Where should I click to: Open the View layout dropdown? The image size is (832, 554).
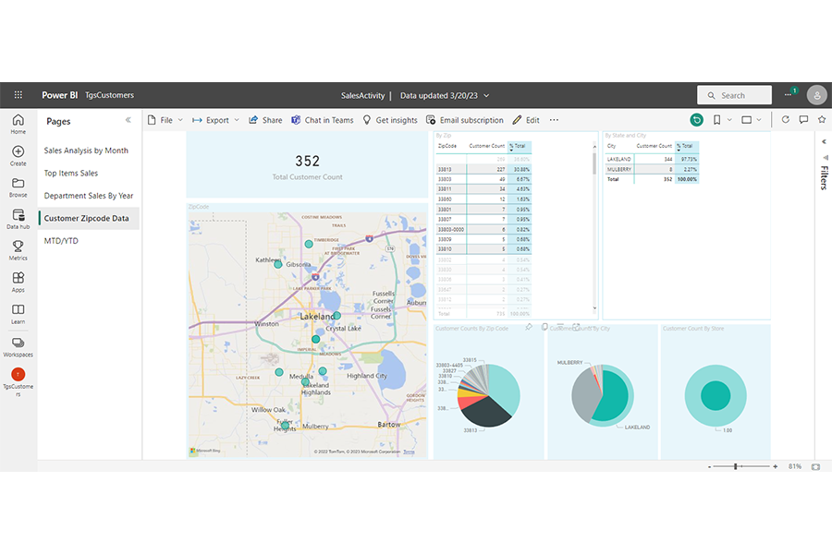point(751,120)
